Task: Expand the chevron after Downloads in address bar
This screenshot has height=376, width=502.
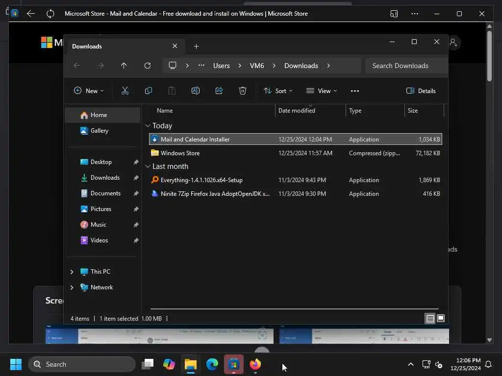Action: point(328,66)
